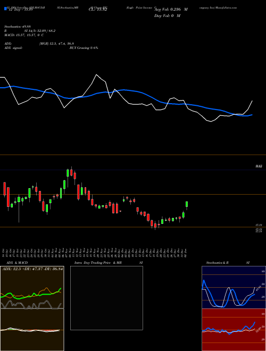Open the ManufaSutra.com watermark link at top right
This screenshot has height=351, width=266.
coord(226,7)
